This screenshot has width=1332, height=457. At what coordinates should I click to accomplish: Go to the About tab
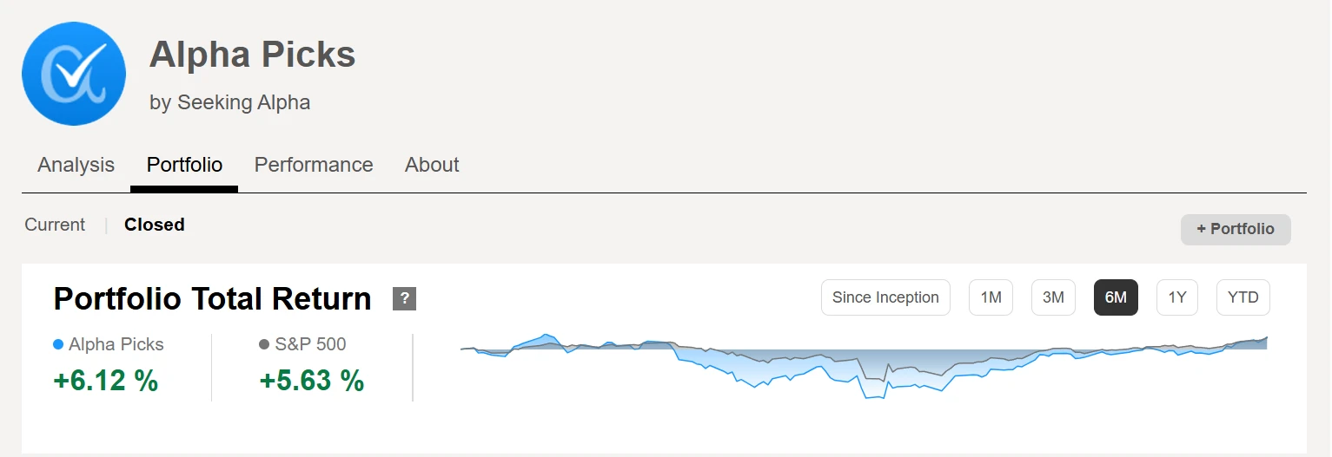tap(432, 165)
